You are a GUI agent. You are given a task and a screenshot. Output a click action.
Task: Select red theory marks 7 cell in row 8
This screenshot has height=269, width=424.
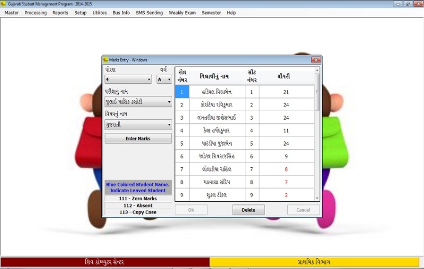pyautogui.click(x=286, y=182)
